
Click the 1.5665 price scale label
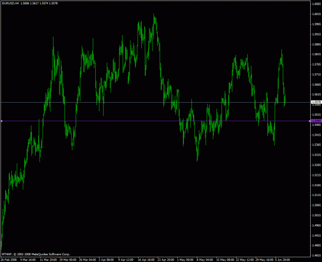click(x=316, y=85)
